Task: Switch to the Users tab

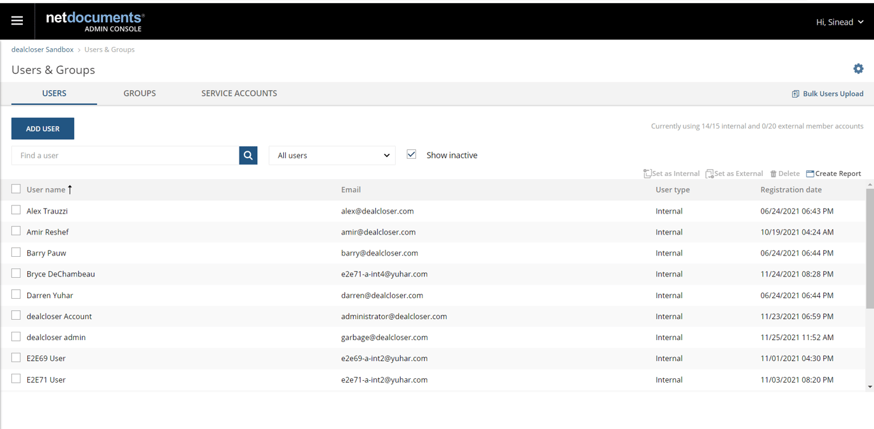Action: pyautogui.click(x=54, y=93)
